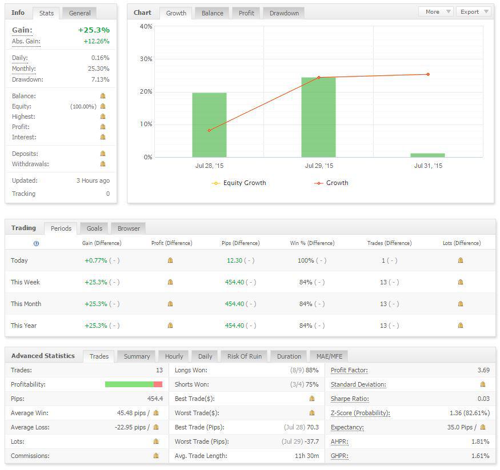500x470 pixels.
Task: Click the red Profitability bar segment
Action: pyautogui.click(x=158, y=384)
